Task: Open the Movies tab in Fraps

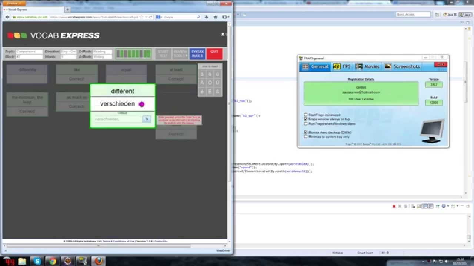Action: click(x=367, y=66)
